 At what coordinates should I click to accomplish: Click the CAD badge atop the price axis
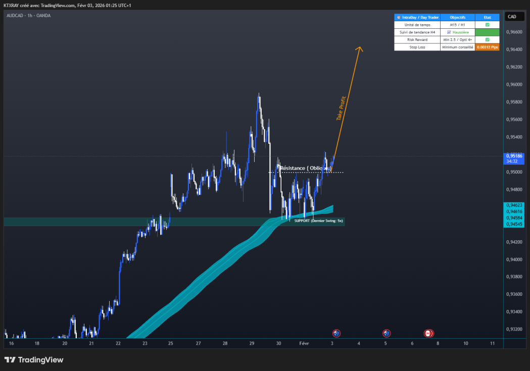pos(514,16)
